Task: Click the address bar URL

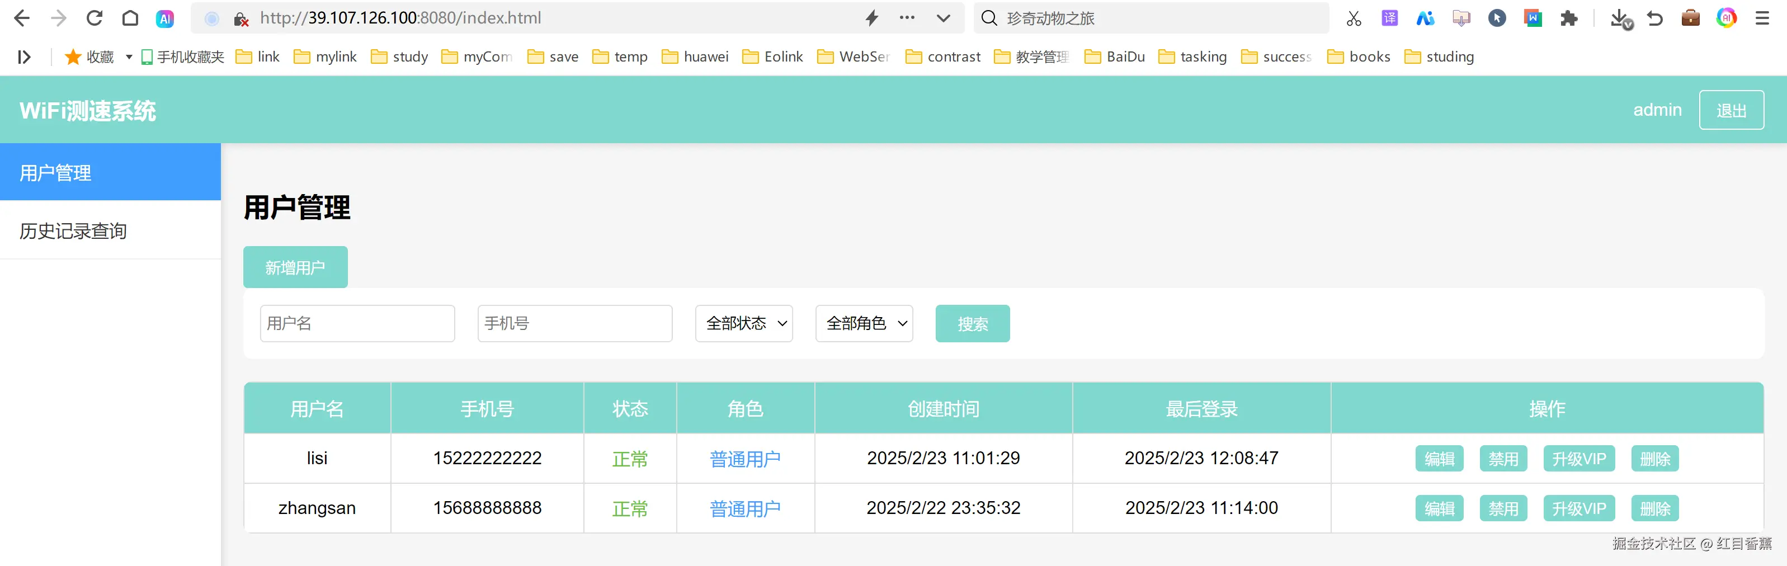Action: (x=400, y=18)
